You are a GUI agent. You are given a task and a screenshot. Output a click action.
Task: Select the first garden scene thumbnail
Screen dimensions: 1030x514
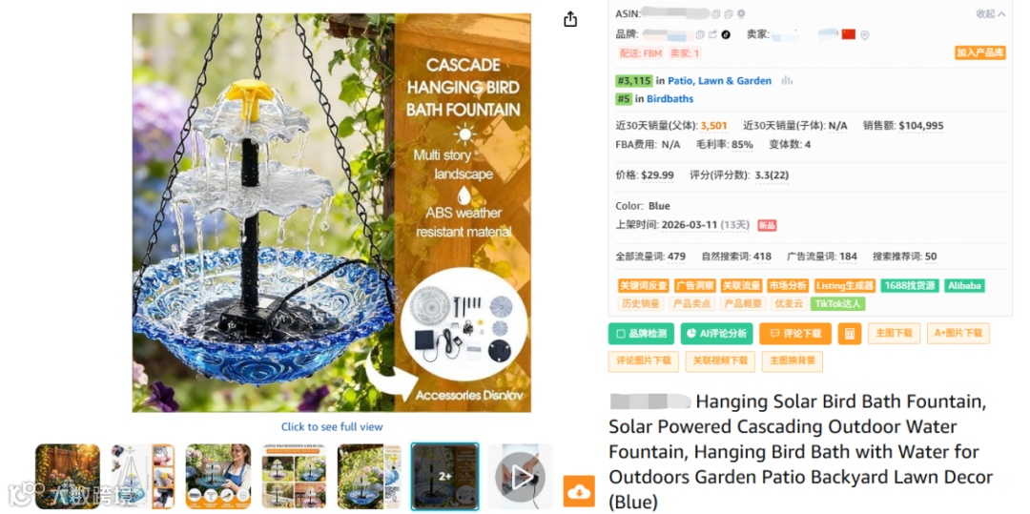point(68,477)
